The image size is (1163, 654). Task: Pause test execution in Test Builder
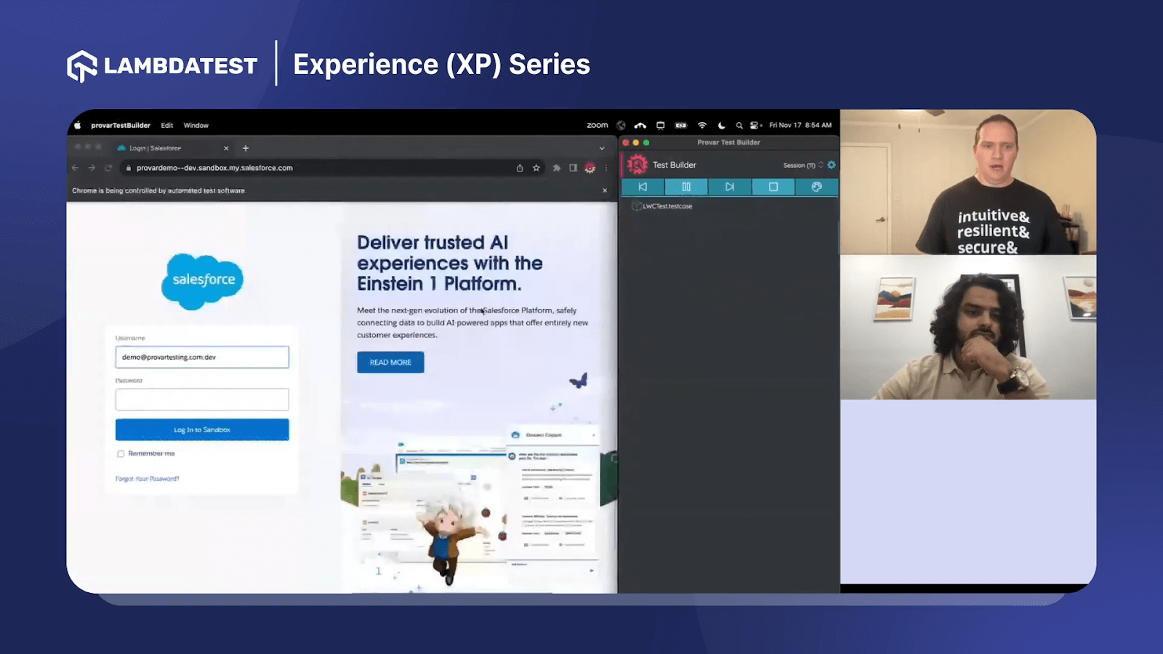tap(686, 187)
